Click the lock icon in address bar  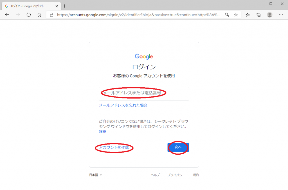(51, 15)
